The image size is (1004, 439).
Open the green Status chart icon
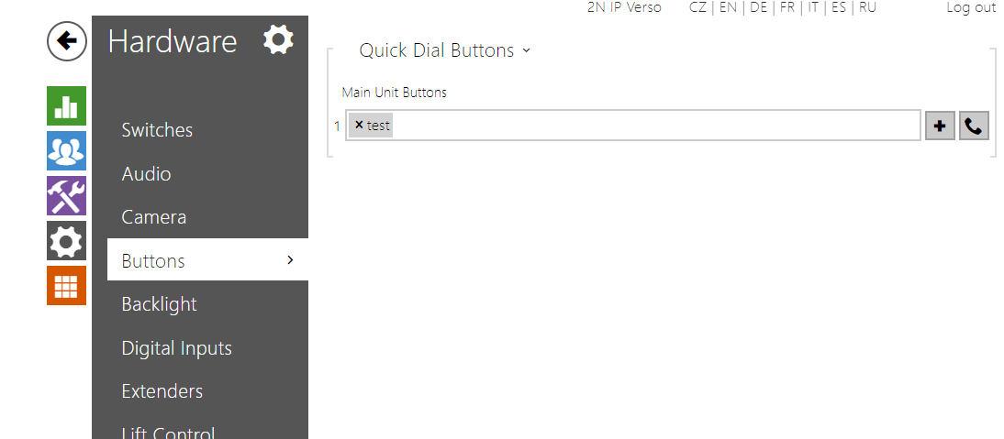(66, 106)
